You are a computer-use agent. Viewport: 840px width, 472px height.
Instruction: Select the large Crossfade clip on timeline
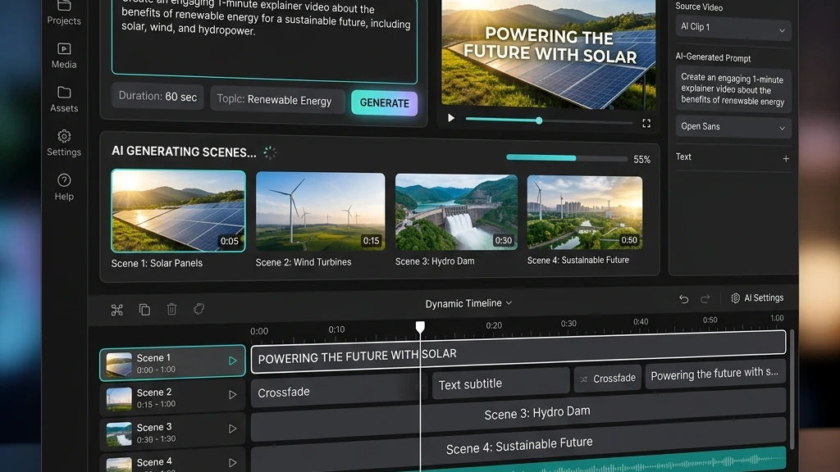click(339, 391)
